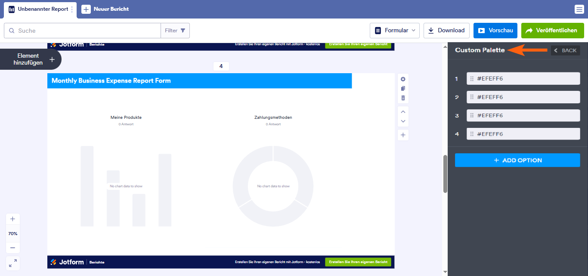Open the Vorschau preview
The height and width of the screenshot is (276, 588).
(x=495, y=31)
